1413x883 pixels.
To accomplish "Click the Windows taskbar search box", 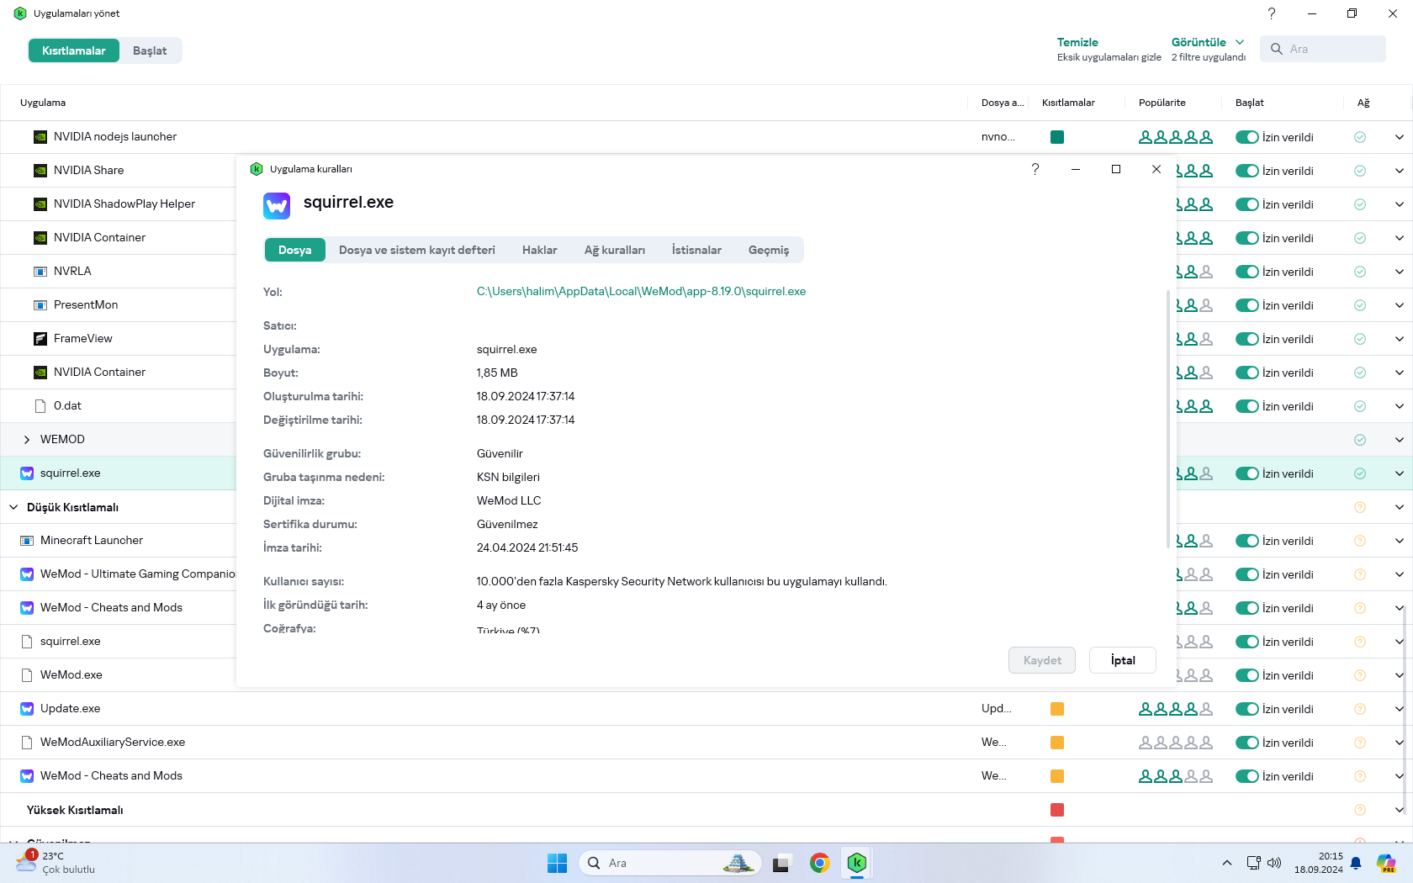I will pos(670,863).
